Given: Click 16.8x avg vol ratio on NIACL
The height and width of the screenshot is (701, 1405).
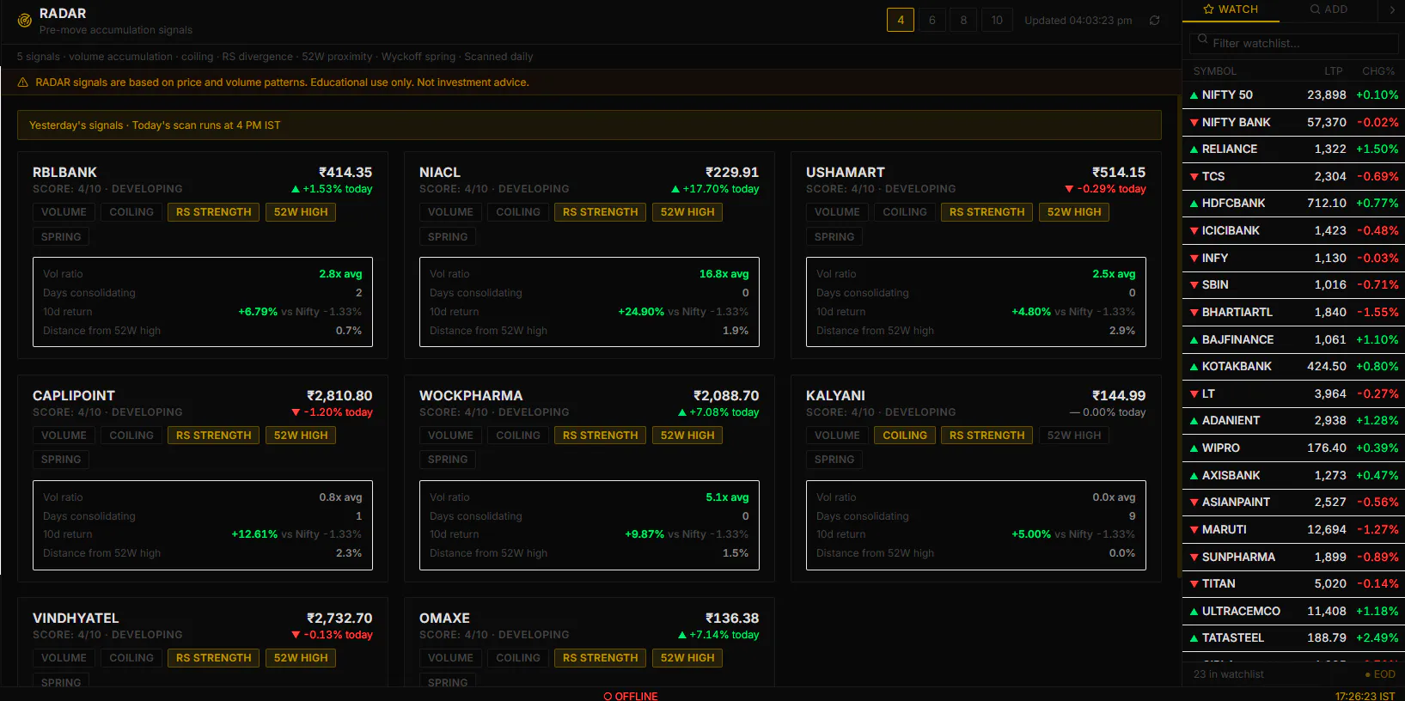Looking at the screenshot, I should [x=724, y=274].
